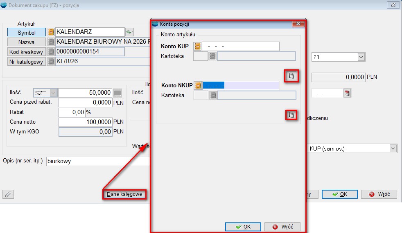The height and width of the screenshot is (233, 402).
Task: Open the VAT rate dropdown showing 23
Action: (361, 57)
